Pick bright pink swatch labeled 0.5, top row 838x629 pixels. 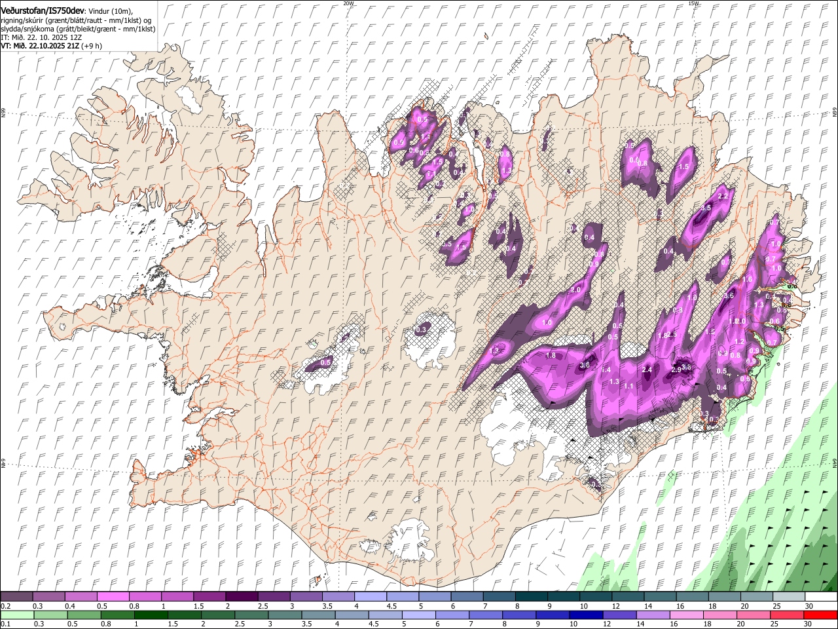coord(113,596)
